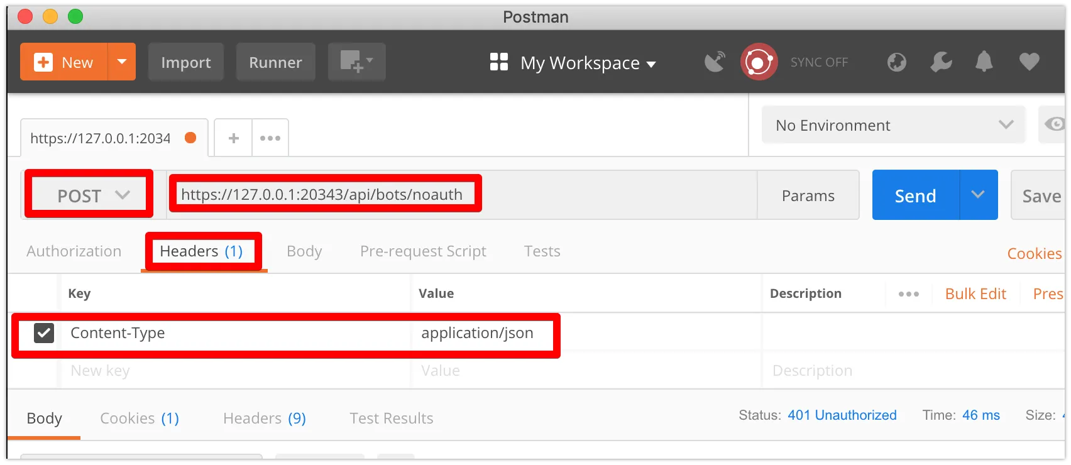Switch to the Authorization tab
This screenshot has height=465, width=1071.
[74, 251]
